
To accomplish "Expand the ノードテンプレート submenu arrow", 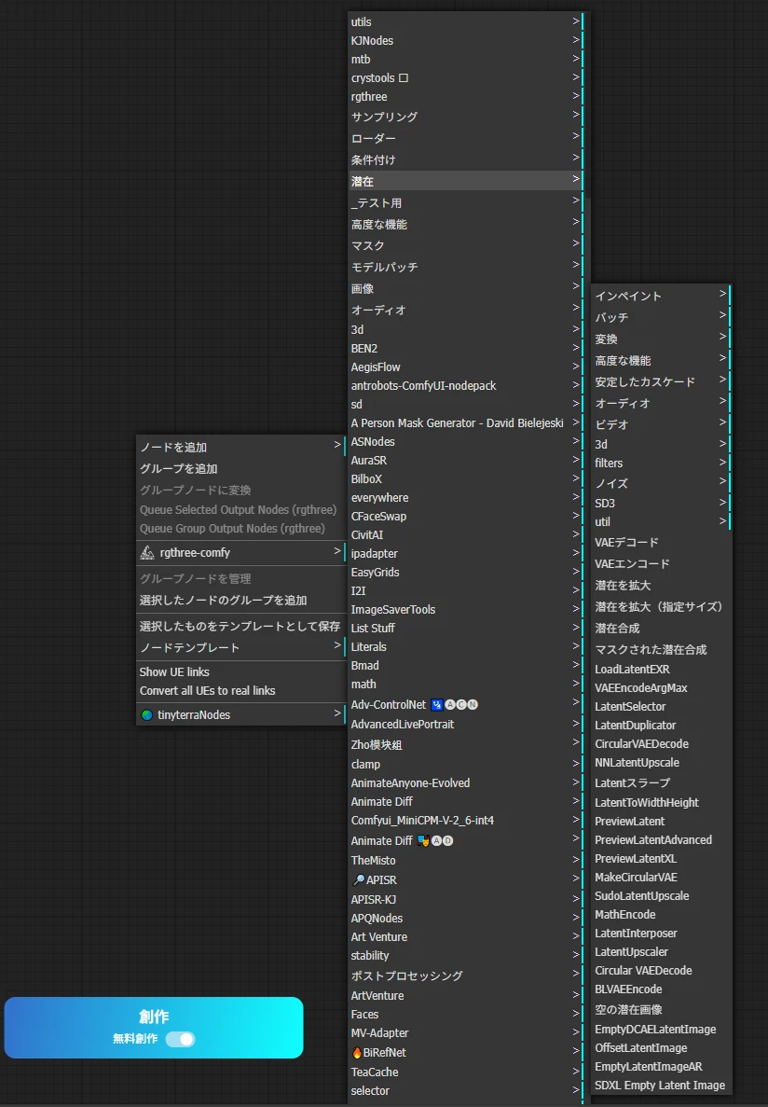I will click(x=338, y=646).
